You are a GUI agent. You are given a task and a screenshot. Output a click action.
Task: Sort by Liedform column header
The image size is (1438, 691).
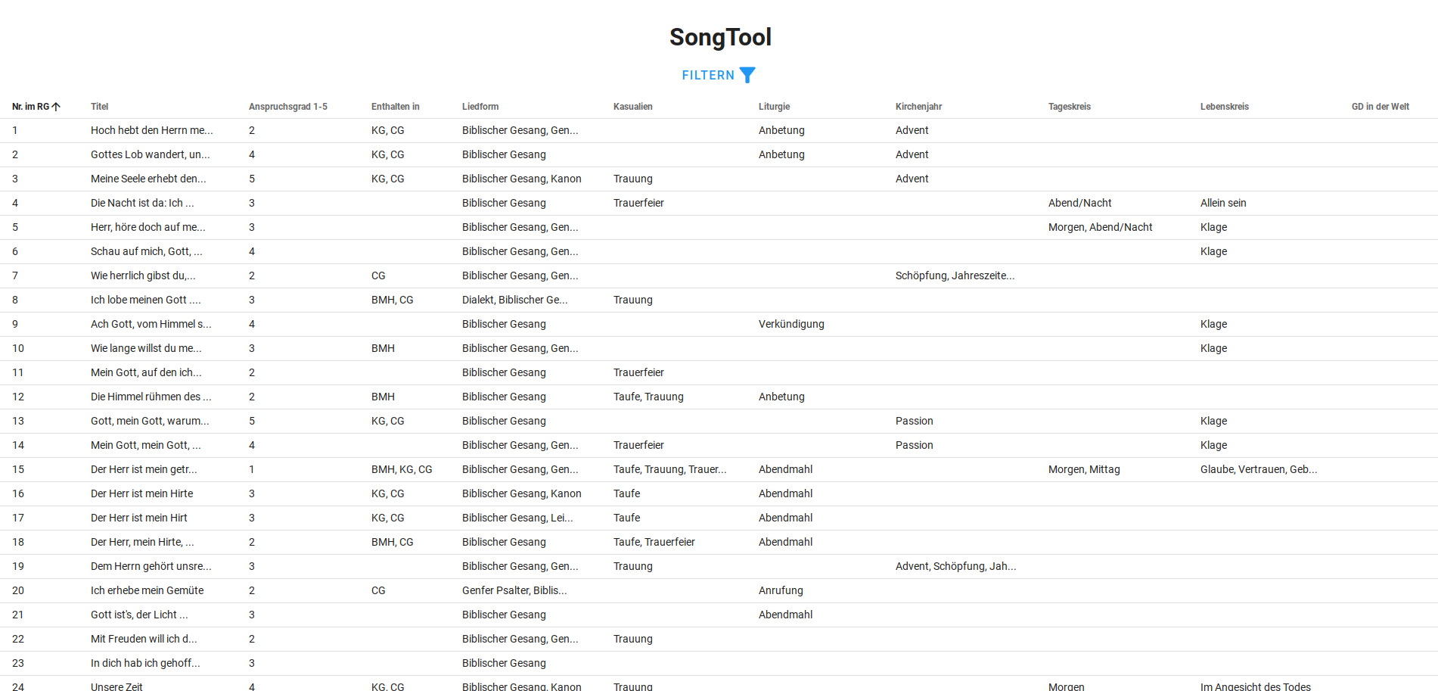pyautogui.click(x=480, y=107)
